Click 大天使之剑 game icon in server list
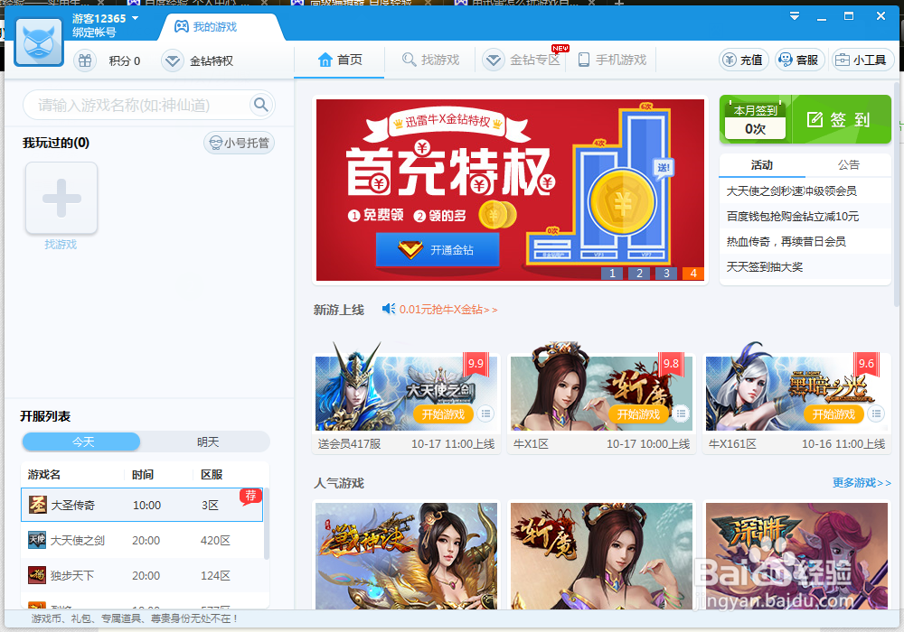Screen dimensions: 904x632 coord(37,540)
